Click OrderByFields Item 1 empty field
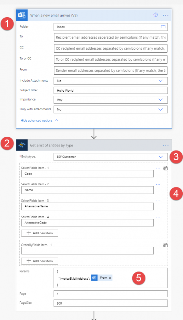Viewport: 183px width, 320px height. (x=88, y=251)
